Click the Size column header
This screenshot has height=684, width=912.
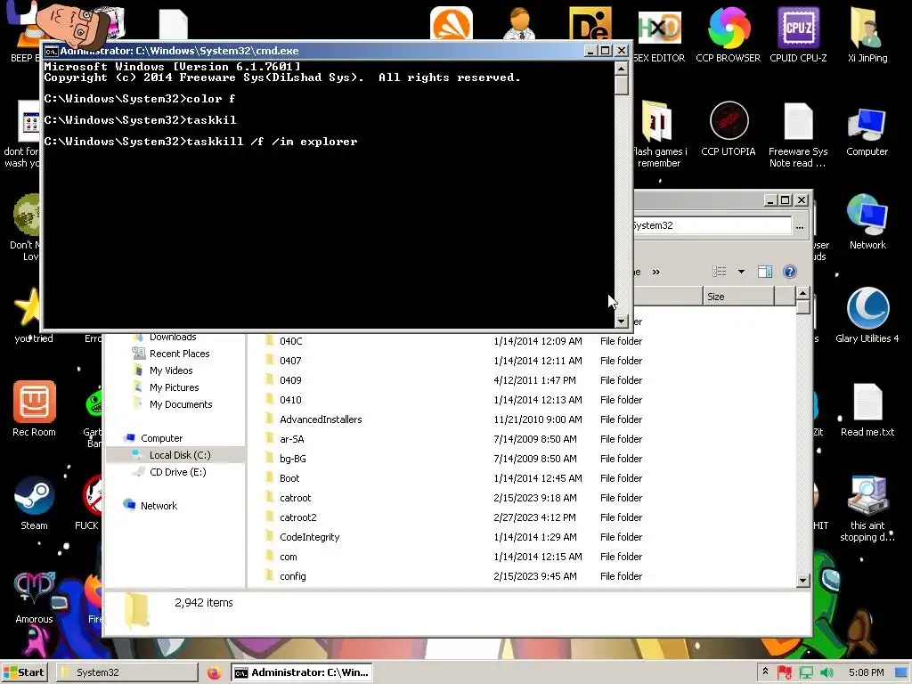[x=737, y=297]
